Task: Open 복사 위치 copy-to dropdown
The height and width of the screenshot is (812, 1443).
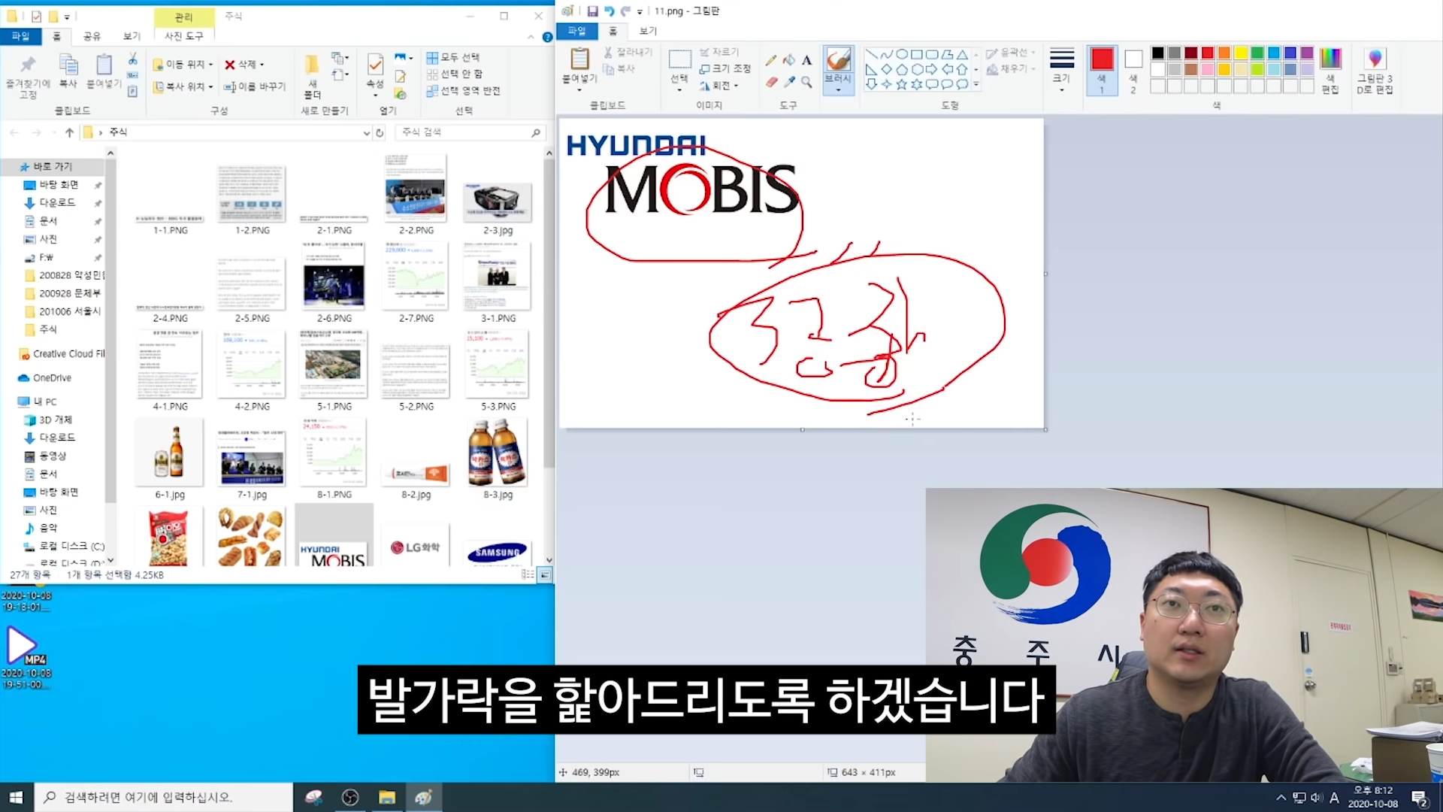Action: [183, 86]
